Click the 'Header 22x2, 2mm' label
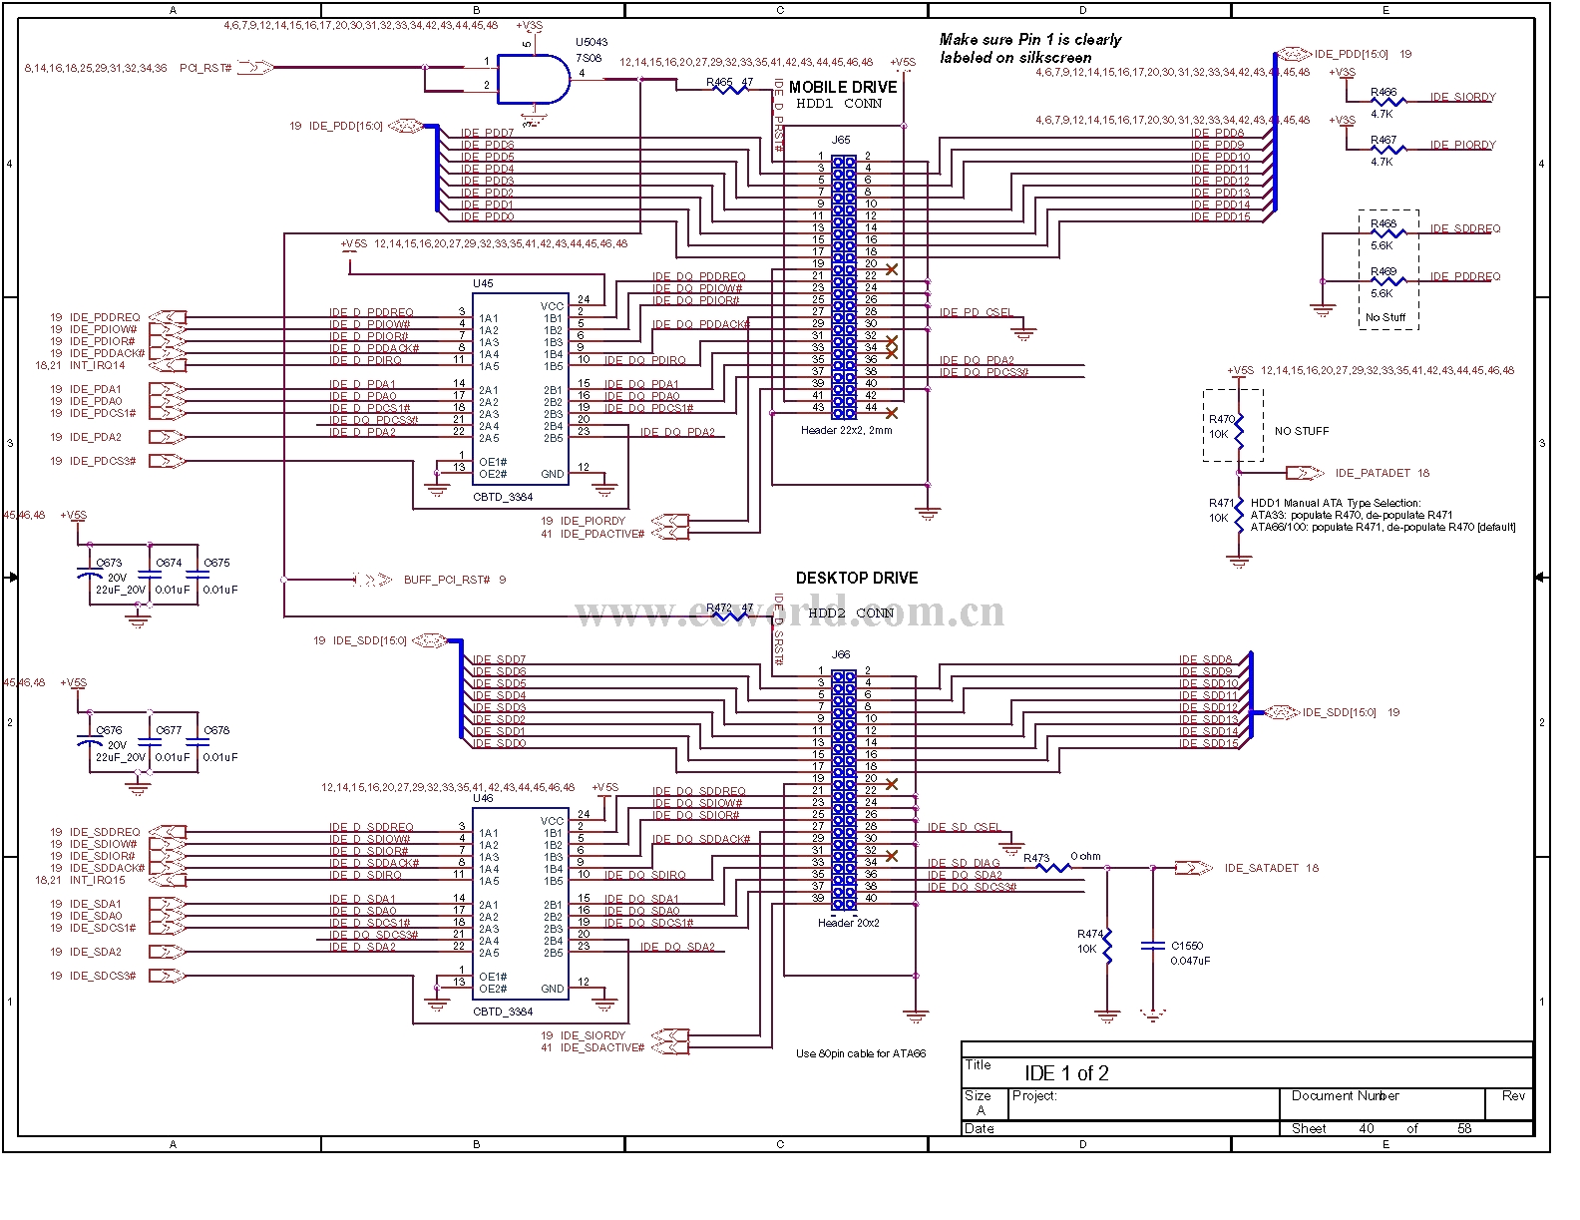 tap(847, 431)
